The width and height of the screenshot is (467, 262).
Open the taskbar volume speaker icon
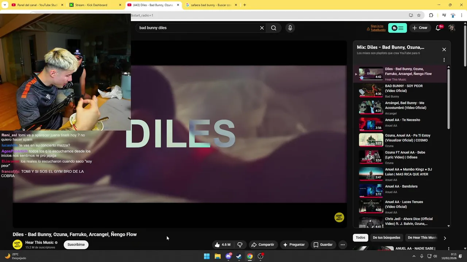[435, 256]
